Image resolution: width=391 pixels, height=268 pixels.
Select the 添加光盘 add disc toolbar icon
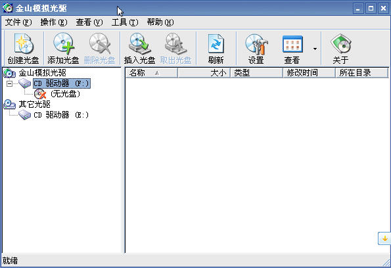click(x=63, y=44)
